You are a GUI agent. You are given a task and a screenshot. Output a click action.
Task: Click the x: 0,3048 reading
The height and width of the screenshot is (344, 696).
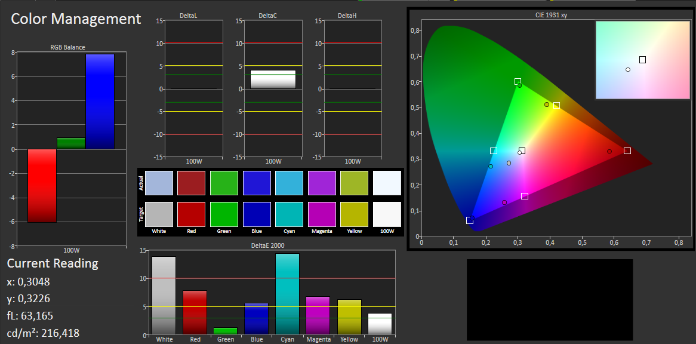(29, 282)
